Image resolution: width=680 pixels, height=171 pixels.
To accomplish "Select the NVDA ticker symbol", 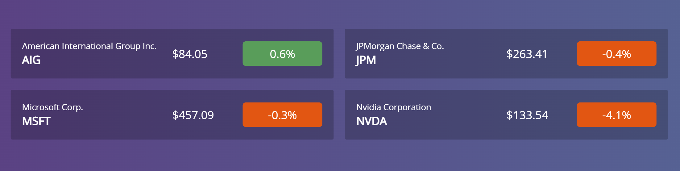I will pyautogui.click(x=371, y=121).
